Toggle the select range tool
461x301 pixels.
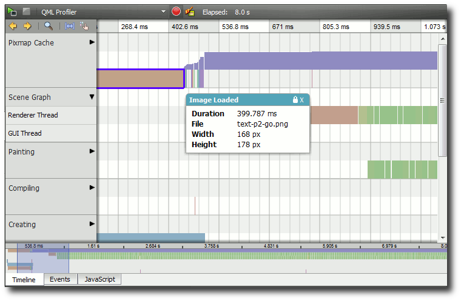tap(70, 26)
